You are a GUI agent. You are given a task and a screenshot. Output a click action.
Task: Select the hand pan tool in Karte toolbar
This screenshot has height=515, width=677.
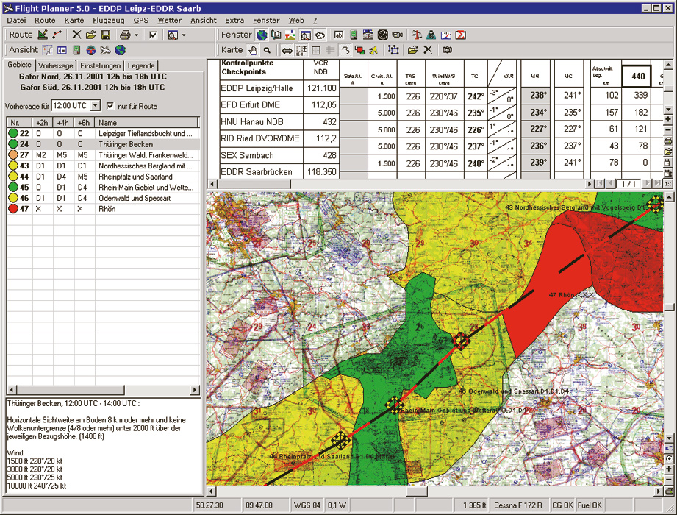point(253,51)
